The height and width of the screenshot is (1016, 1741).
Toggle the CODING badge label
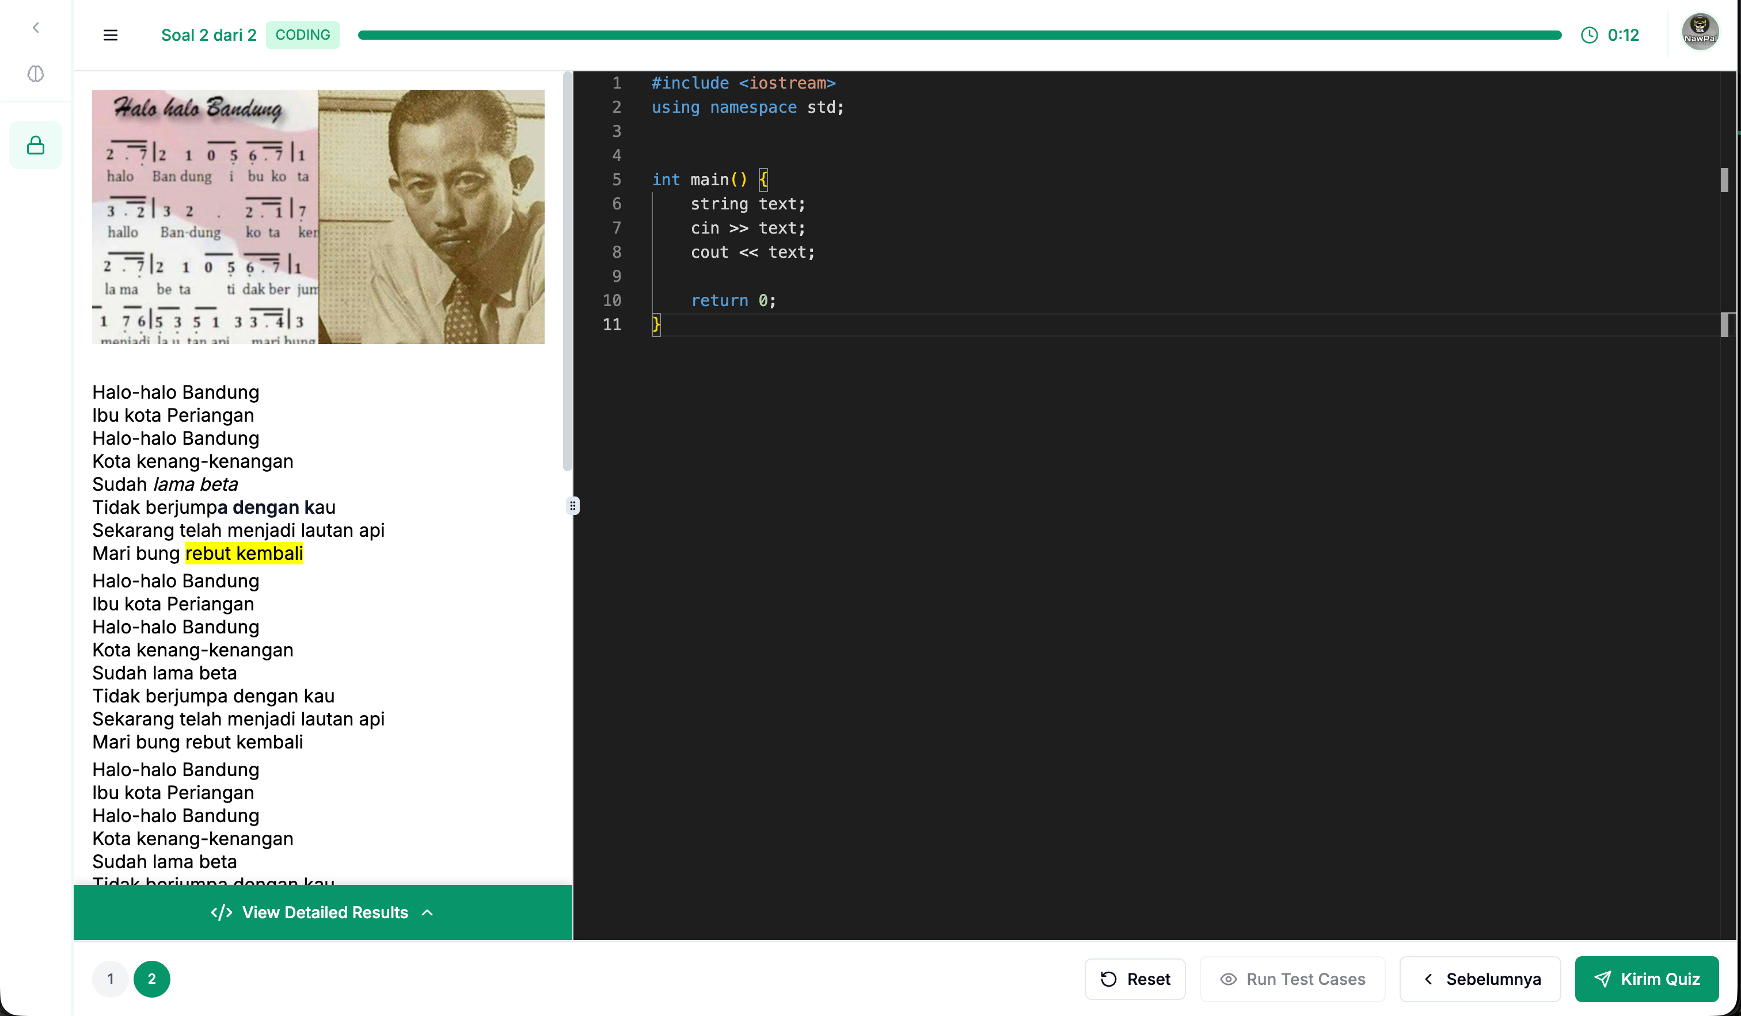click(x=302, y=35)
